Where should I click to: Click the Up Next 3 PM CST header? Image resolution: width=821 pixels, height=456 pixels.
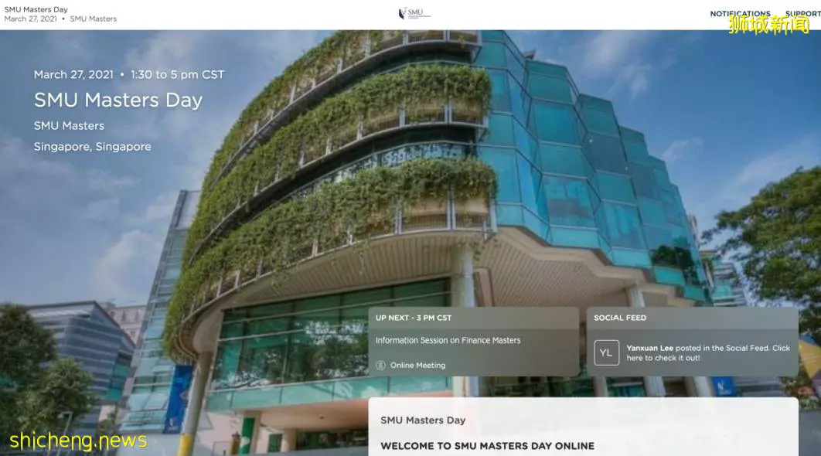click(414, 318)
